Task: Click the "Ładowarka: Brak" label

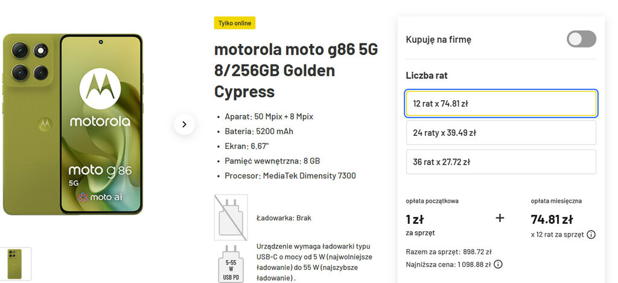Action: coord(284,218)
